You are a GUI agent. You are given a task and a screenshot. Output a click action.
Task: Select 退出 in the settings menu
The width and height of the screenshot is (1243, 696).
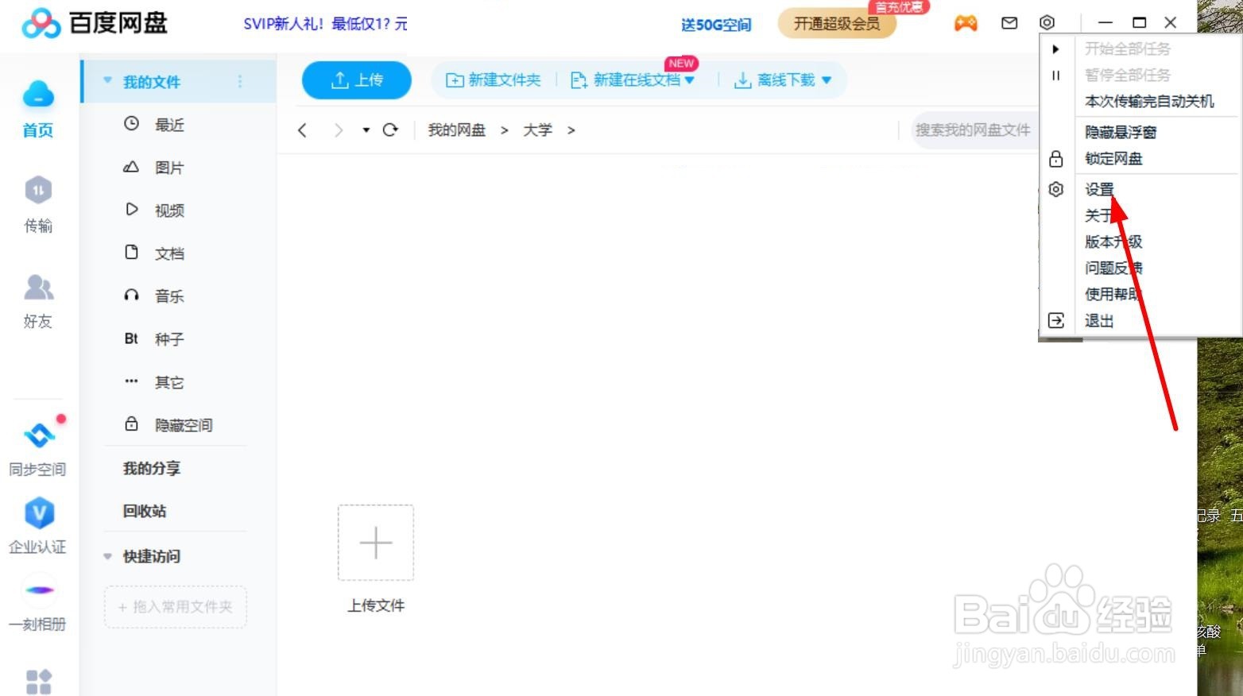pyautogui.click(x=1098, y=320)
